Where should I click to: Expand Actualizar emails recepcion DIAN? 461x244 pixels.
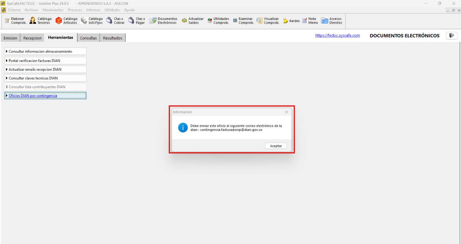(x=45, y=69)
